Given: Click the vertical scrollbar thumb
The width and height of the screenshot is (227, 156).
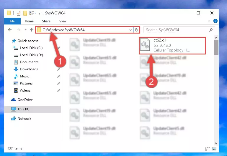Looking at the screenshot, I should (x=216, y=47).
